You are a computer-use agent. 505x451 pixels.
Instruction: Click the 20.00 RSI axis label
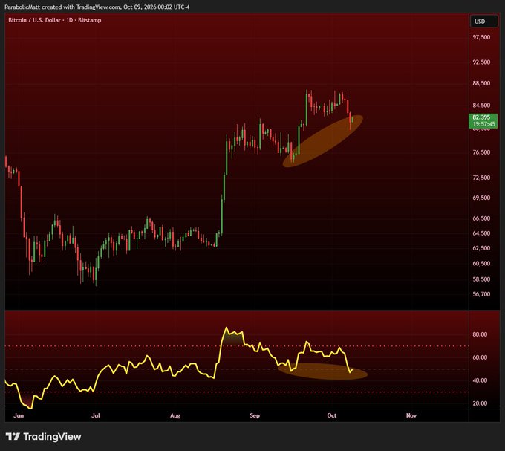point(480,403)
